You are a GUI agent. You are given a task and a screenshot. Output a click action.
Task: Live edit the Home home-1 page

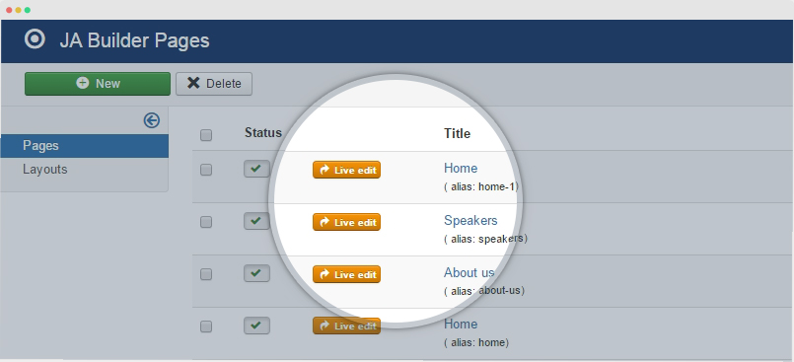coord(346,170)
